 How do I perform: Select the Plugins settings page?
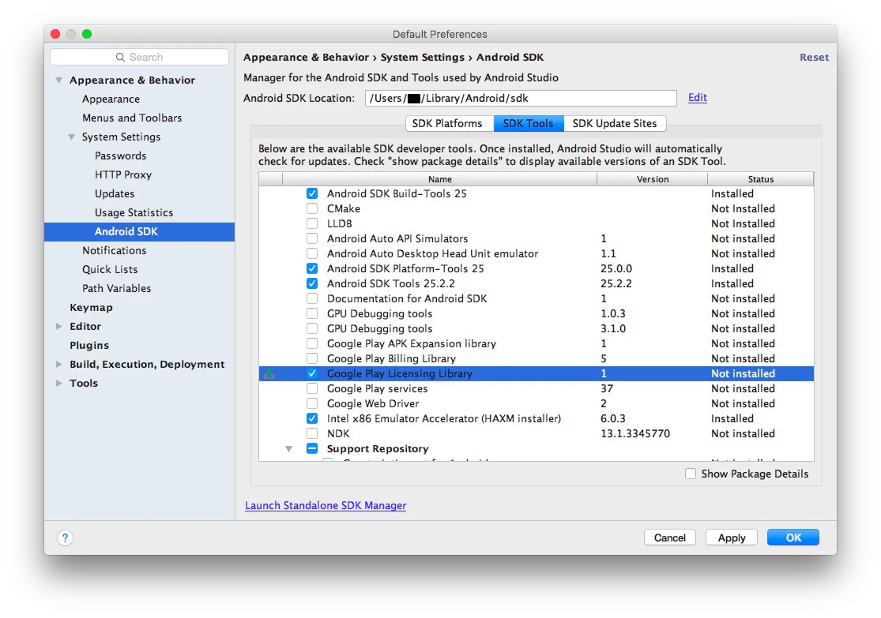(x=89, y=345)
